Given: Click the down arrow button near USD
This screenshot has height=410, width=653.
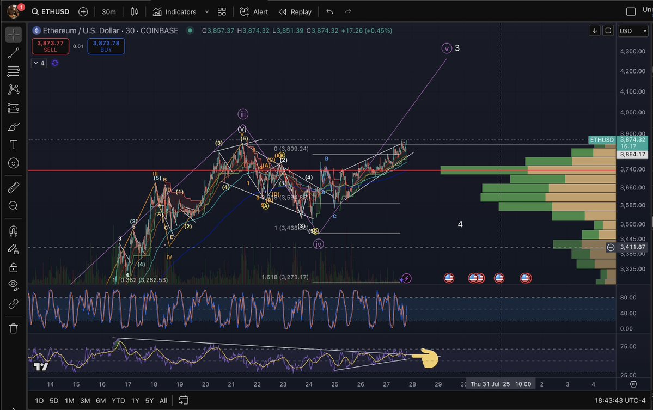Looking at the screenshot, I should (x=595, y=31).
